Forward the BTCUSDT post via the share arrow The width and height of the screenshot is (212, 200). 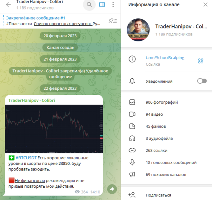point(112,189)
